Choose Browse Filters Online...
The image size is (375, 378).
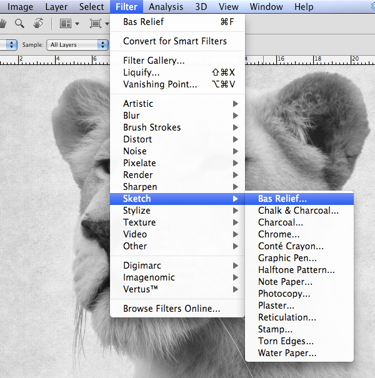(177, 309)
